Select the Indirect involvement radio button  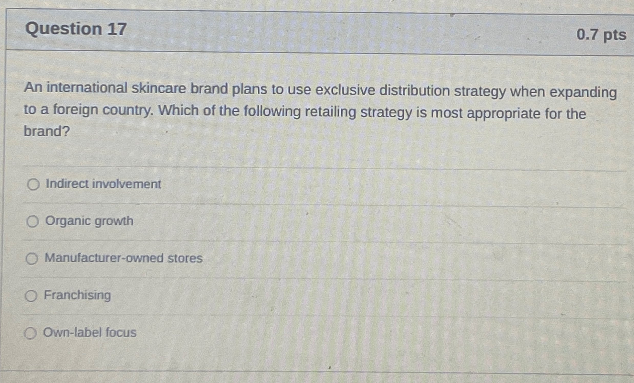[x=33, y=184]
